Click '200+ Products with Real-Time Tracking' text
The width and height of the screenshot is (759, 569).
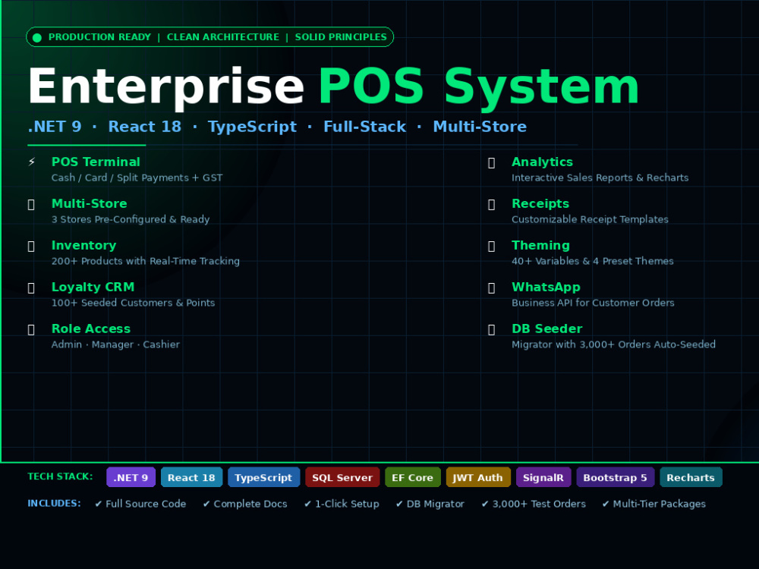(x=146, y=261)
